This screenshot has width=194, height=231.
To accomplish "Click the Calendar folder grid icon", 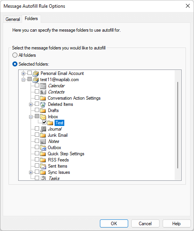I will [x=43, y=86].
